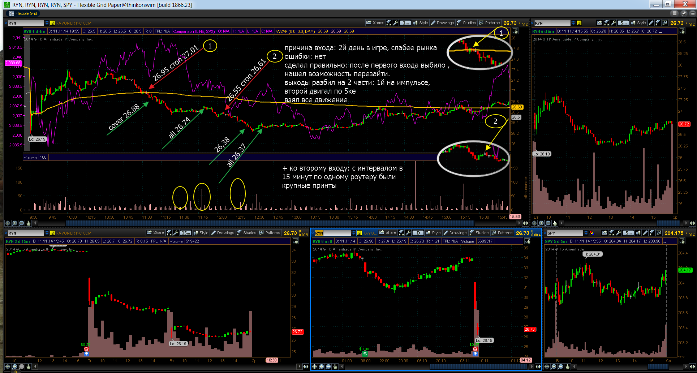Screen dimensions: 697x373
Task: Open Style menu in the RYN 15m chart
Action: pyautogui.click(x=201, y=233)
